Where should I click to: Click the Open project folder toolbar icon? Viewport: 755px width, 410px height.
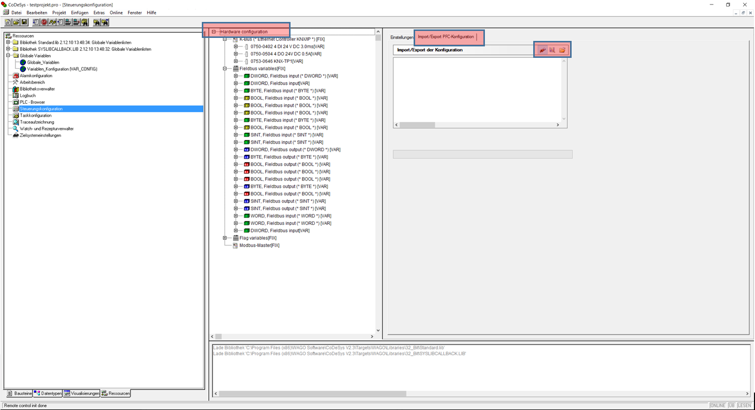pos(16,22)
